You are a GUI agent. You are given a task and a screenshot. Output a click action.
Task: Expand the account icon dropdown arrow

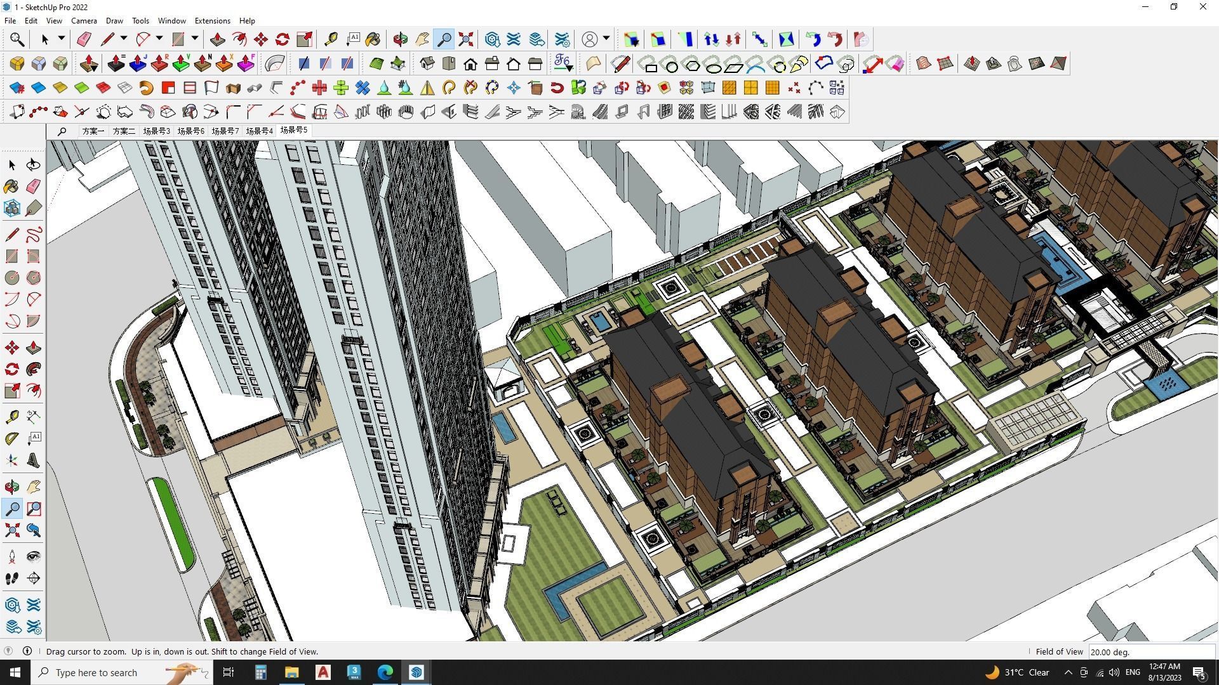click(606, 39)
